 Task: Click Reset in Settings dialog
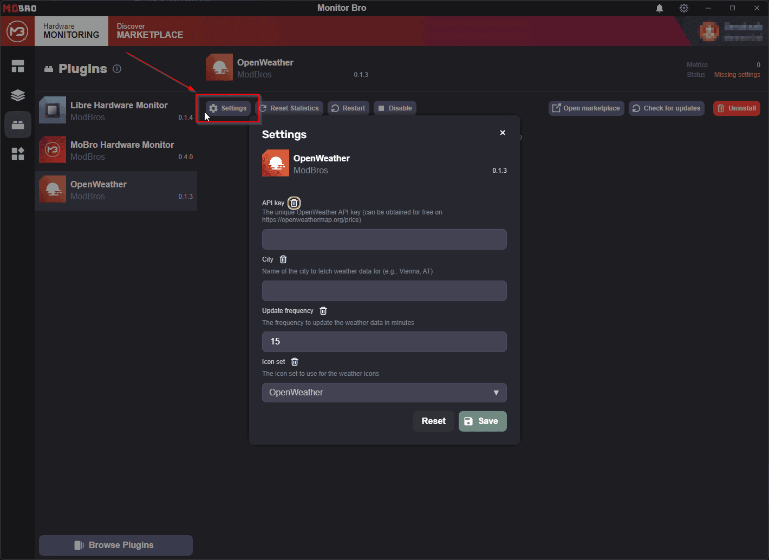click(434, 421)
